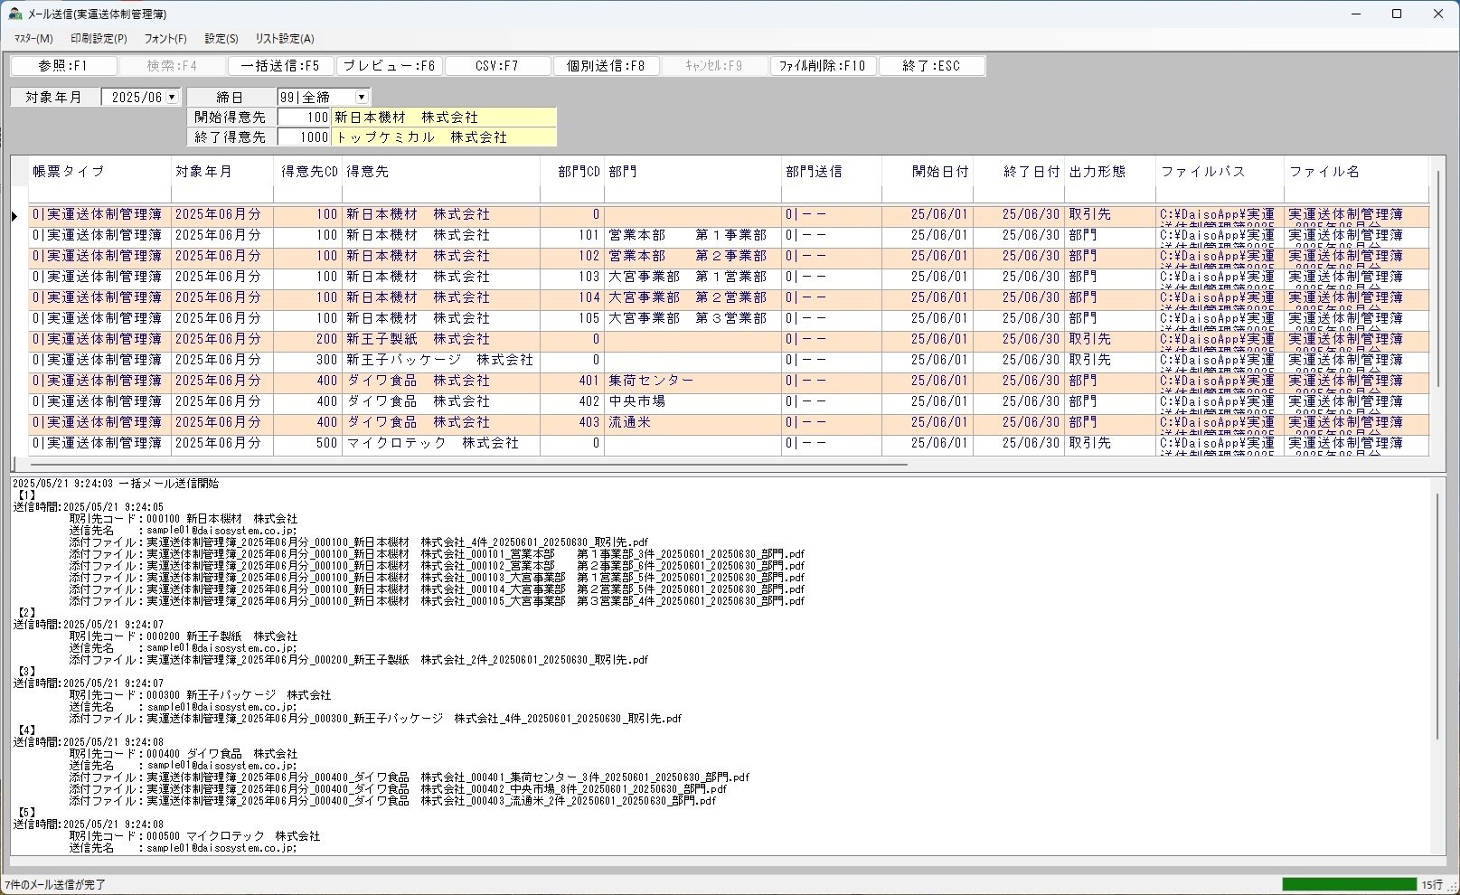Click the 個別送信:F8 button
The image size is (1460, 895).
(x=606, y=66)
